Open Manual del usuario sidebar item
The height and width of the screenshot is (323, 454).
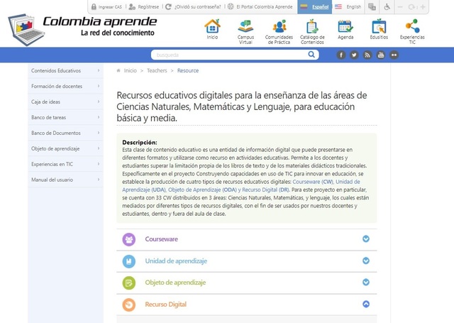pos(65,180)
